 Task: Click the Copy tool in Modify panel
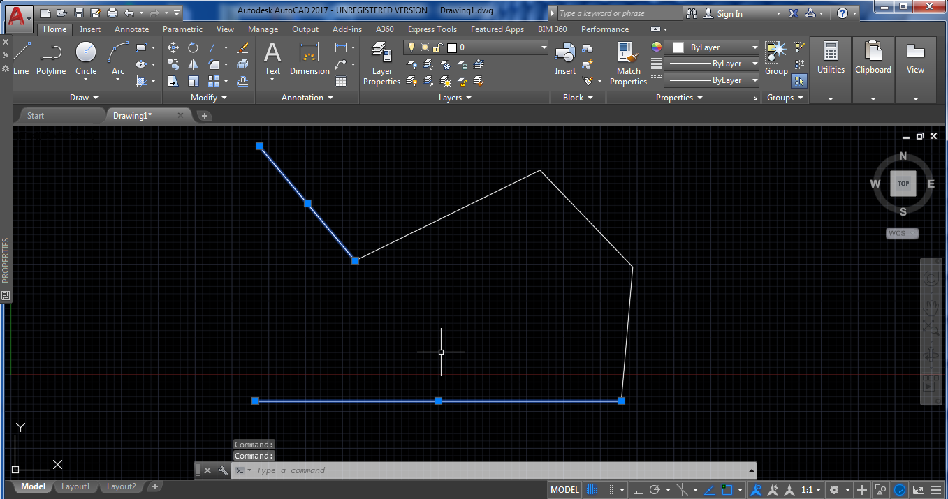[173, 64]
